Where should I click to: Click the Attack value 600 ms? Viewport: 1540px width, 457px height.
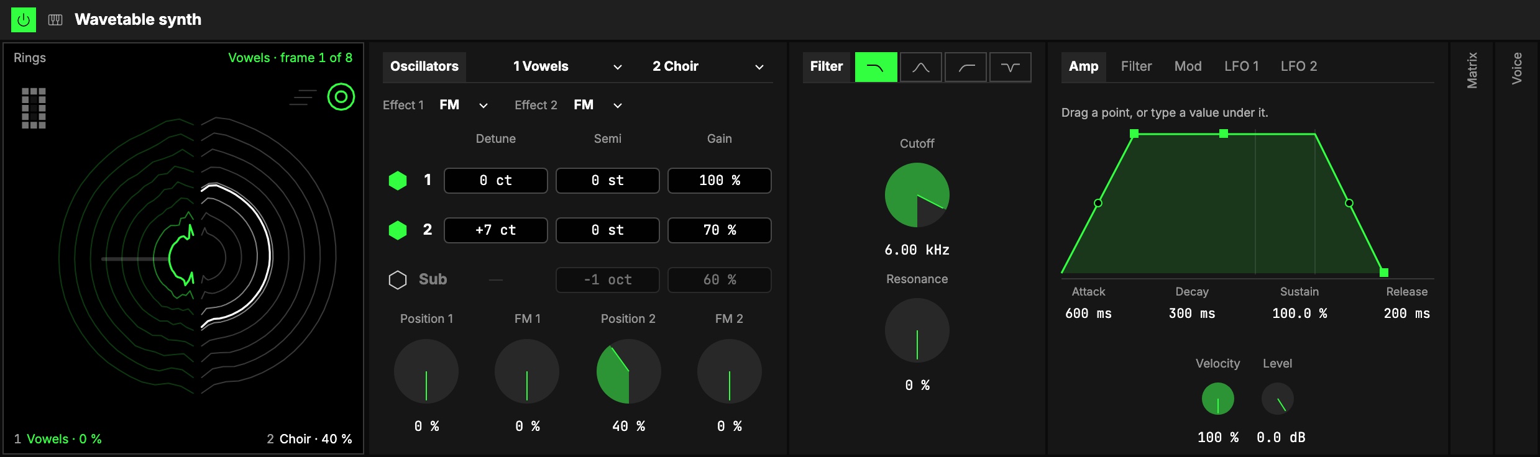[1089, 314]
